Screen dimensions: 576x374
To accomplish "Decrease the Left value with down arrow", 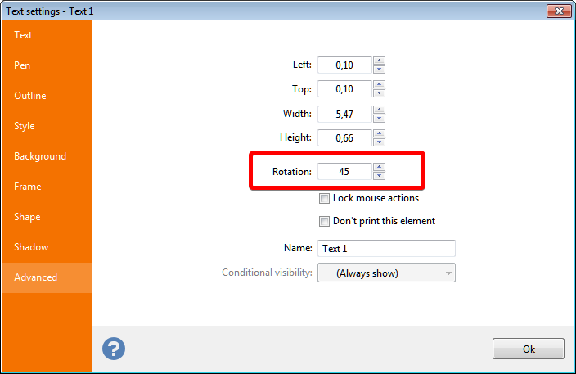I will pyautogui.click(x=379, y=70).
